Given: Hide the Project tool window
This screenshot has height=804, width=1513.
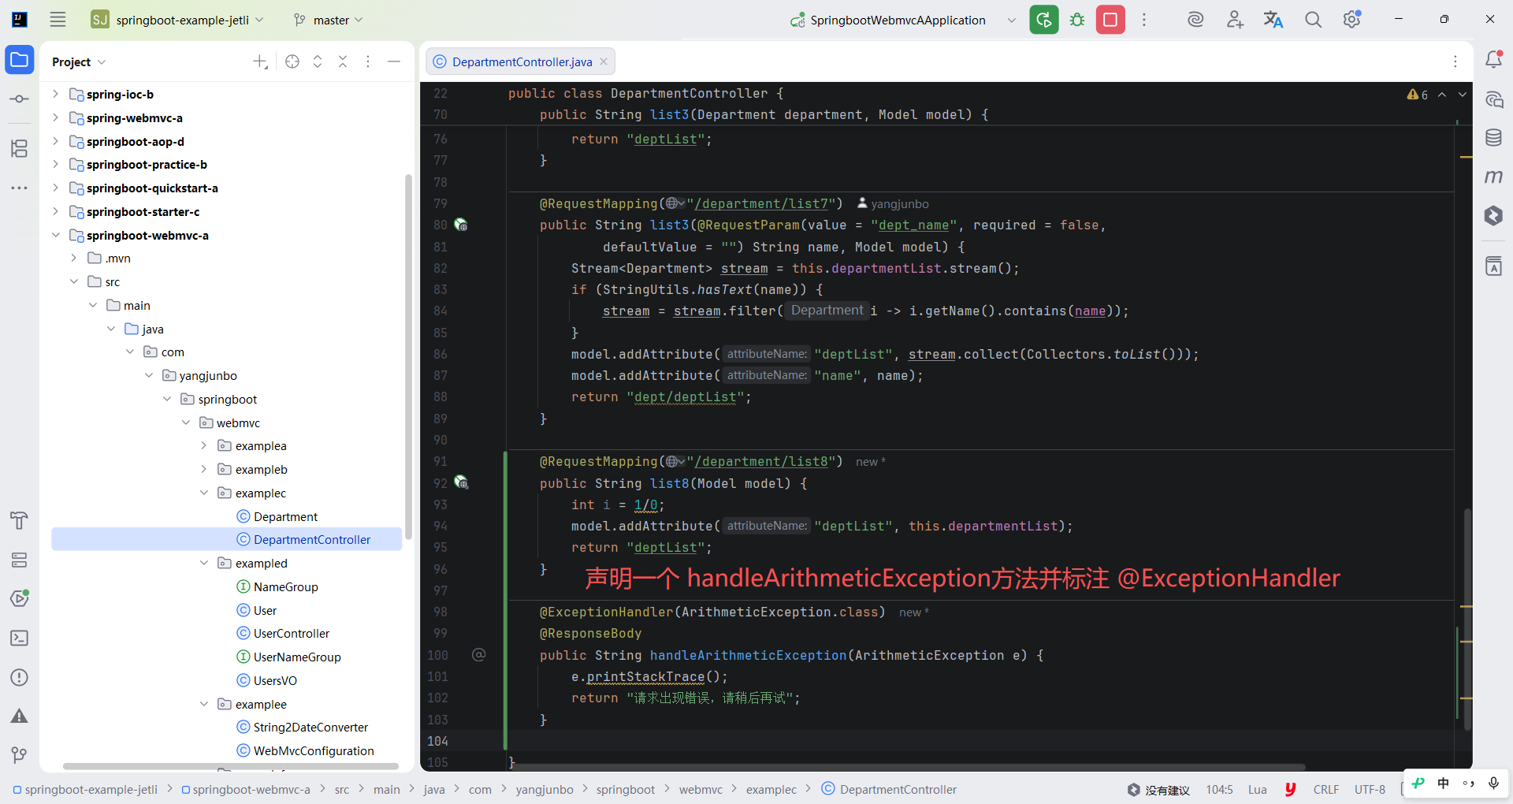Looking at the screenshot, I should point(394,61).
